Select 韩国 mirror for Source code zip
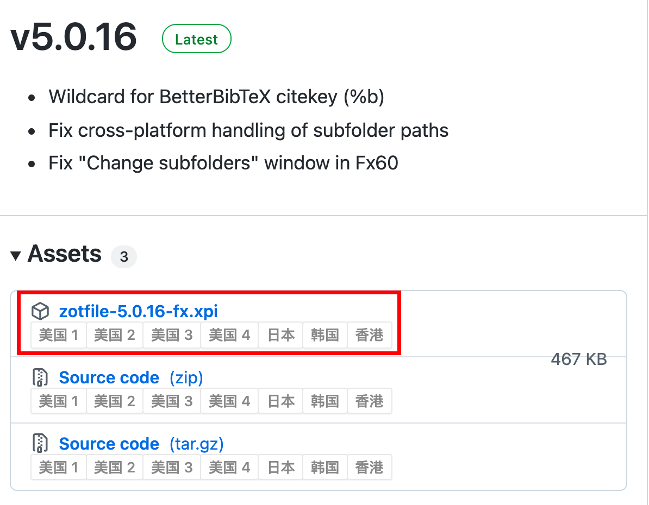The image size is (649, 505). click(x=325, y=401)
